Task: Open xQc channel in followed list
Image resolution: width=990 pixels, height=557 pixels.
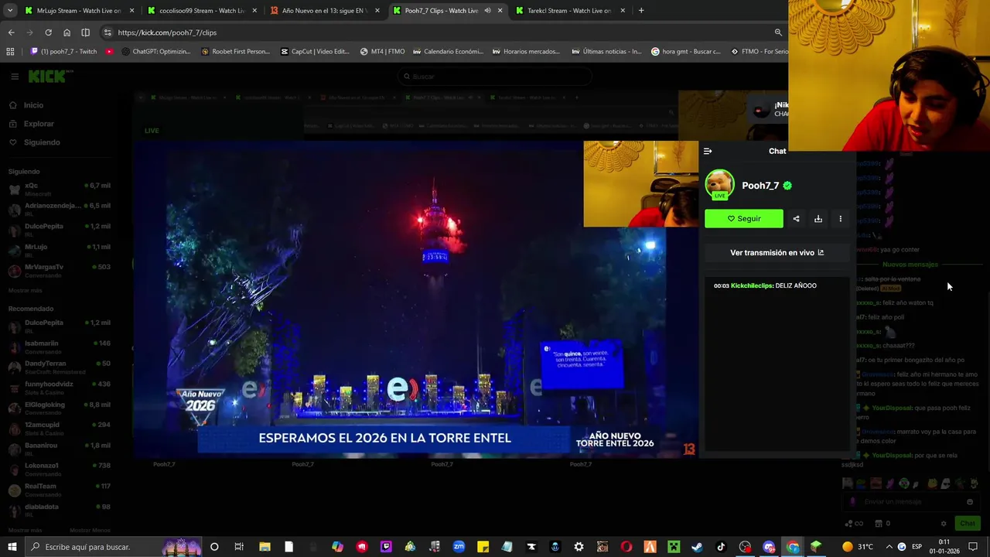Action: [x=59, y=189]
